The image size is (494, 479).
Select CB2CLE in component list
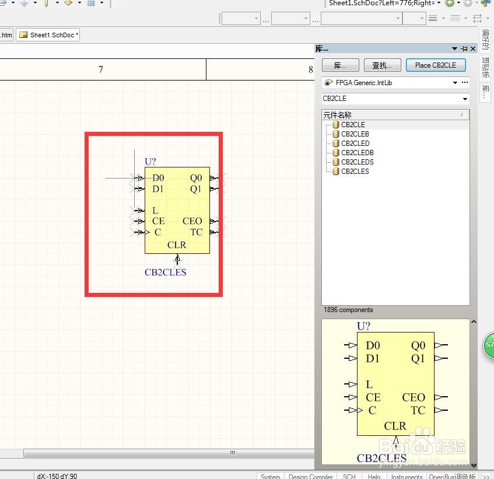pos(353,125)
